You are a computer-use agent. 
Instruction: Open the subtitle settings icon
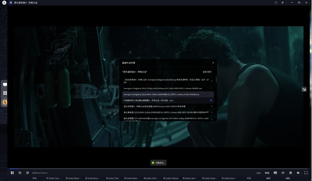[x=275, y=173]
